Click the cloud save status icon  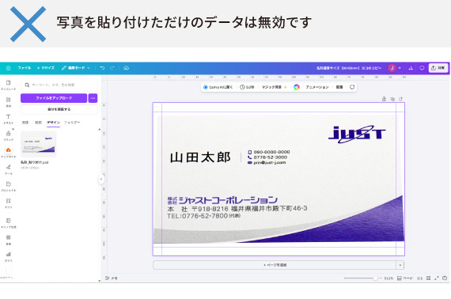(x=126, y=68)
